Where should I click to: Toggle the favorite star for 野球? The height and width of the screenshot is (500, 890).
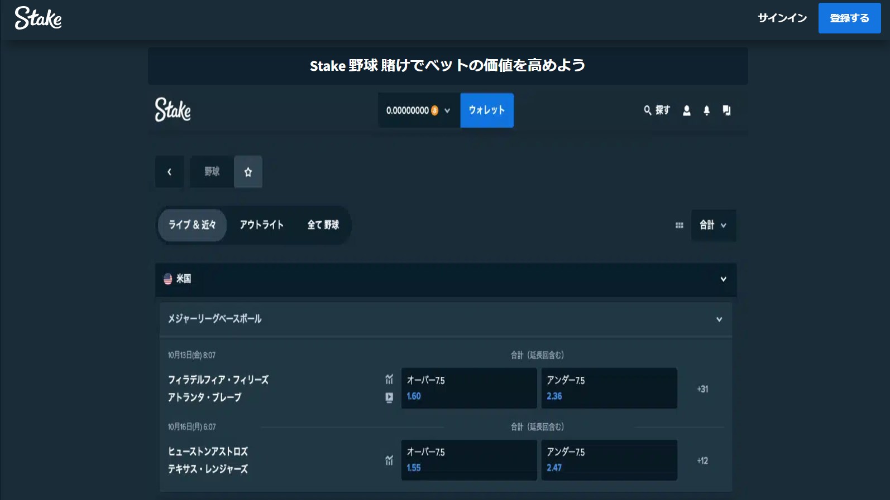[248, 172]
